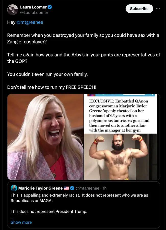
Task: Open the flexing shirtless man photo
Action: [121, 157]
